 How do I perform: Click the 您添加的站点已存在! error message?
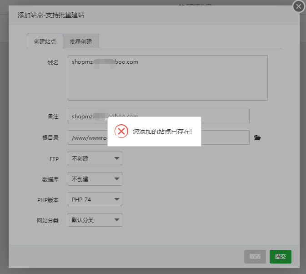tap(162, 132)
